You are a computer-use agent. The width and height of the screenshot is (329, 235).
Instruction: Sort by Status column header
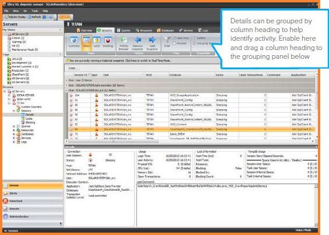(x=226, y=75)
